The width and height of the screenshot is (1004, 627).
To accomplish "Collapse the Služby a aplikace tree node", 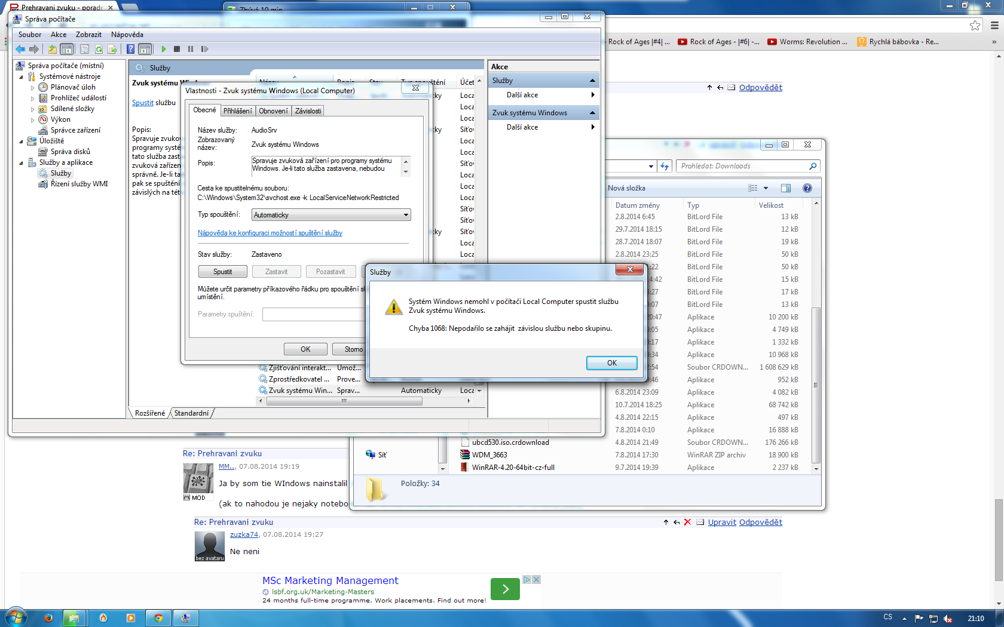I will (22, 163).
